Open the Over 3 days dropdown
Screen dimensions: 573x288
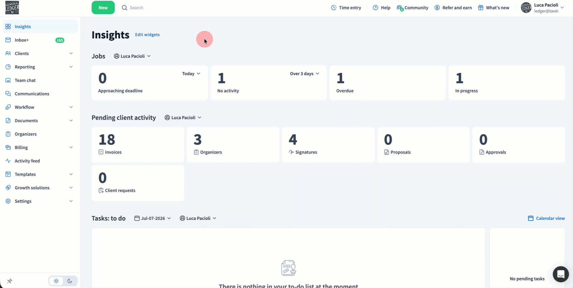(305, 74)
